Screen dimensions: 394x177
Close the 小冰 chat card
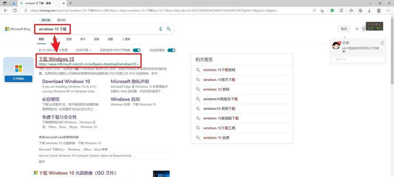382,43
